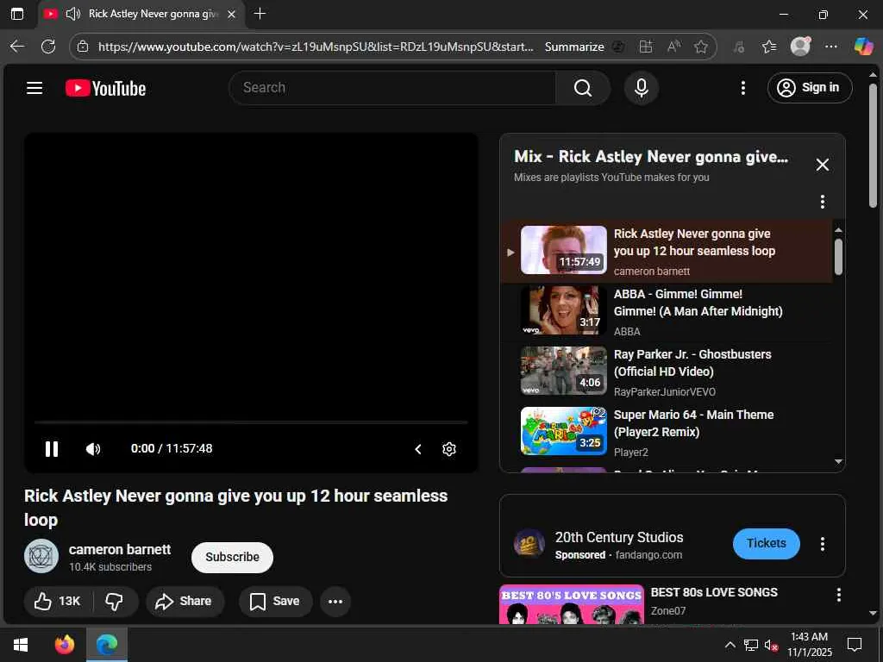The height and width of the screenshot is (662, 883).
Task: Open a new browser tab
Action: pos(260,14)
